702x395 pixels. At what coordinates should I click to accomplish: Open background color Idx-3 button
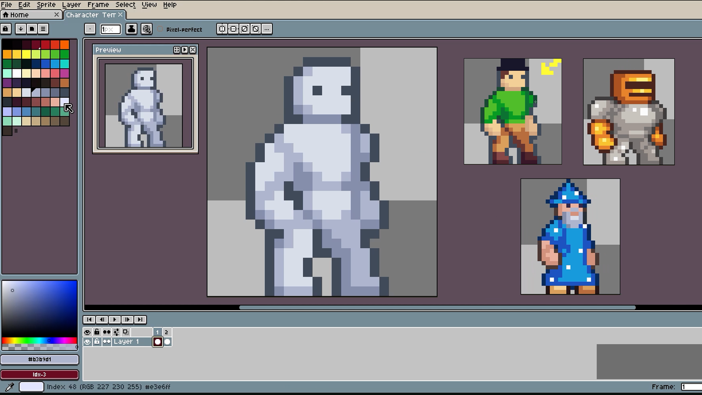[x=39, y=375]
